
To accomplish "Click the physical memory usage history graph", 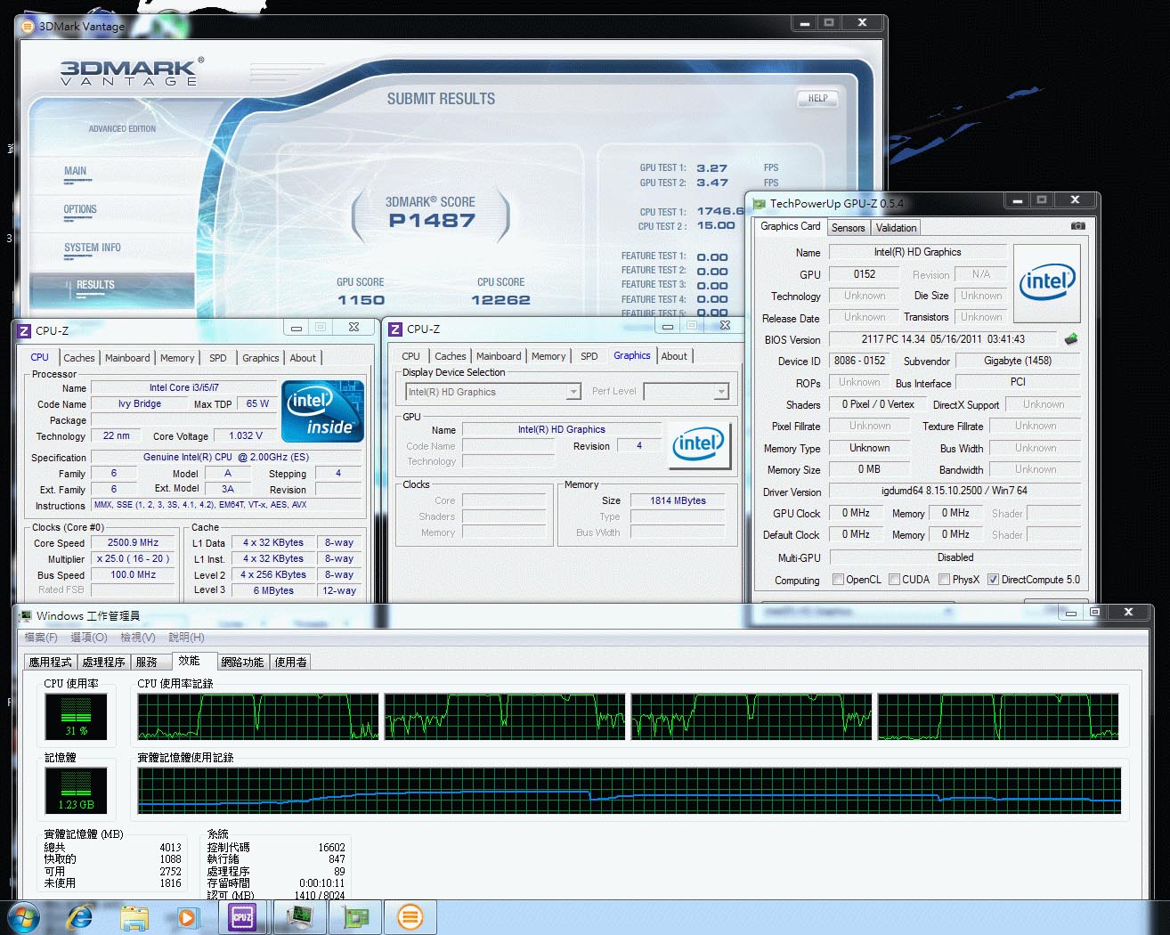I will click(630, 791).
